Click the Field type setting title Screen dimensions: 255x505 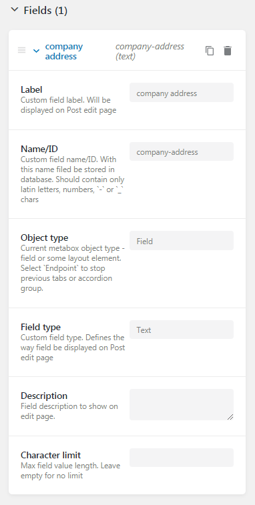(x=41, y=328)
